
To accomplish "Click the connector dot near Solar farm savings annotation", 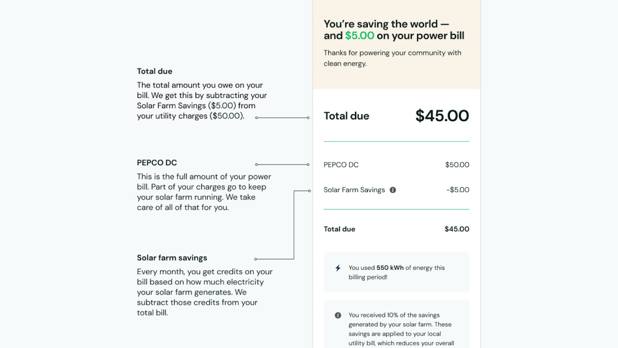I will [x=256, y=259].
